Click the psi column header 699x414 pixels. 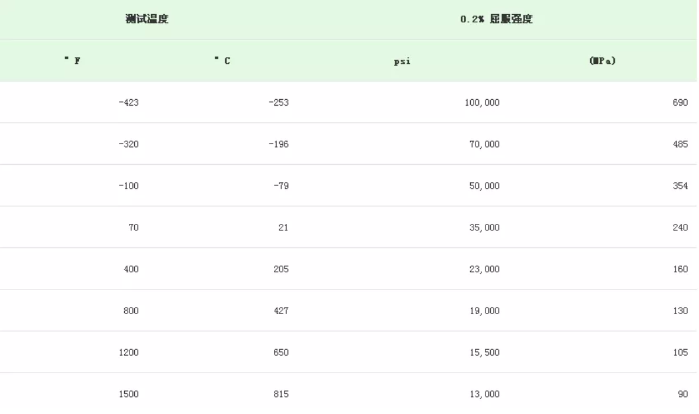(x=402, y=60)
